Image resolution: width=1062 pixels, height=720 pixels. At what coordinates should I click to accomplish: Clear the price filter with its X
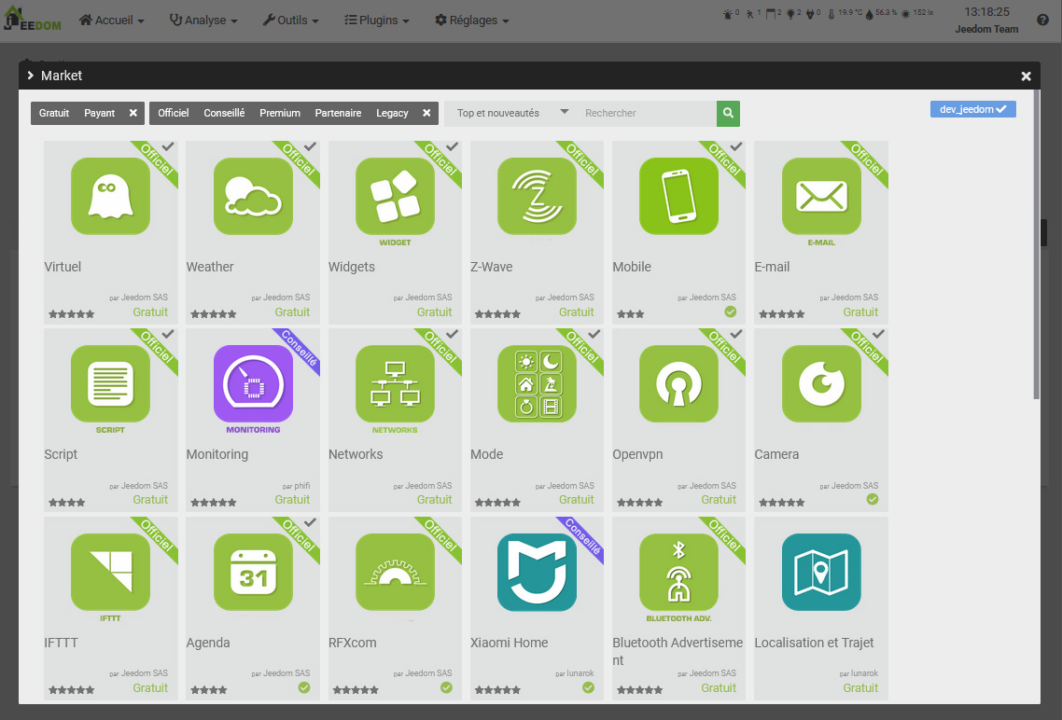133,113
